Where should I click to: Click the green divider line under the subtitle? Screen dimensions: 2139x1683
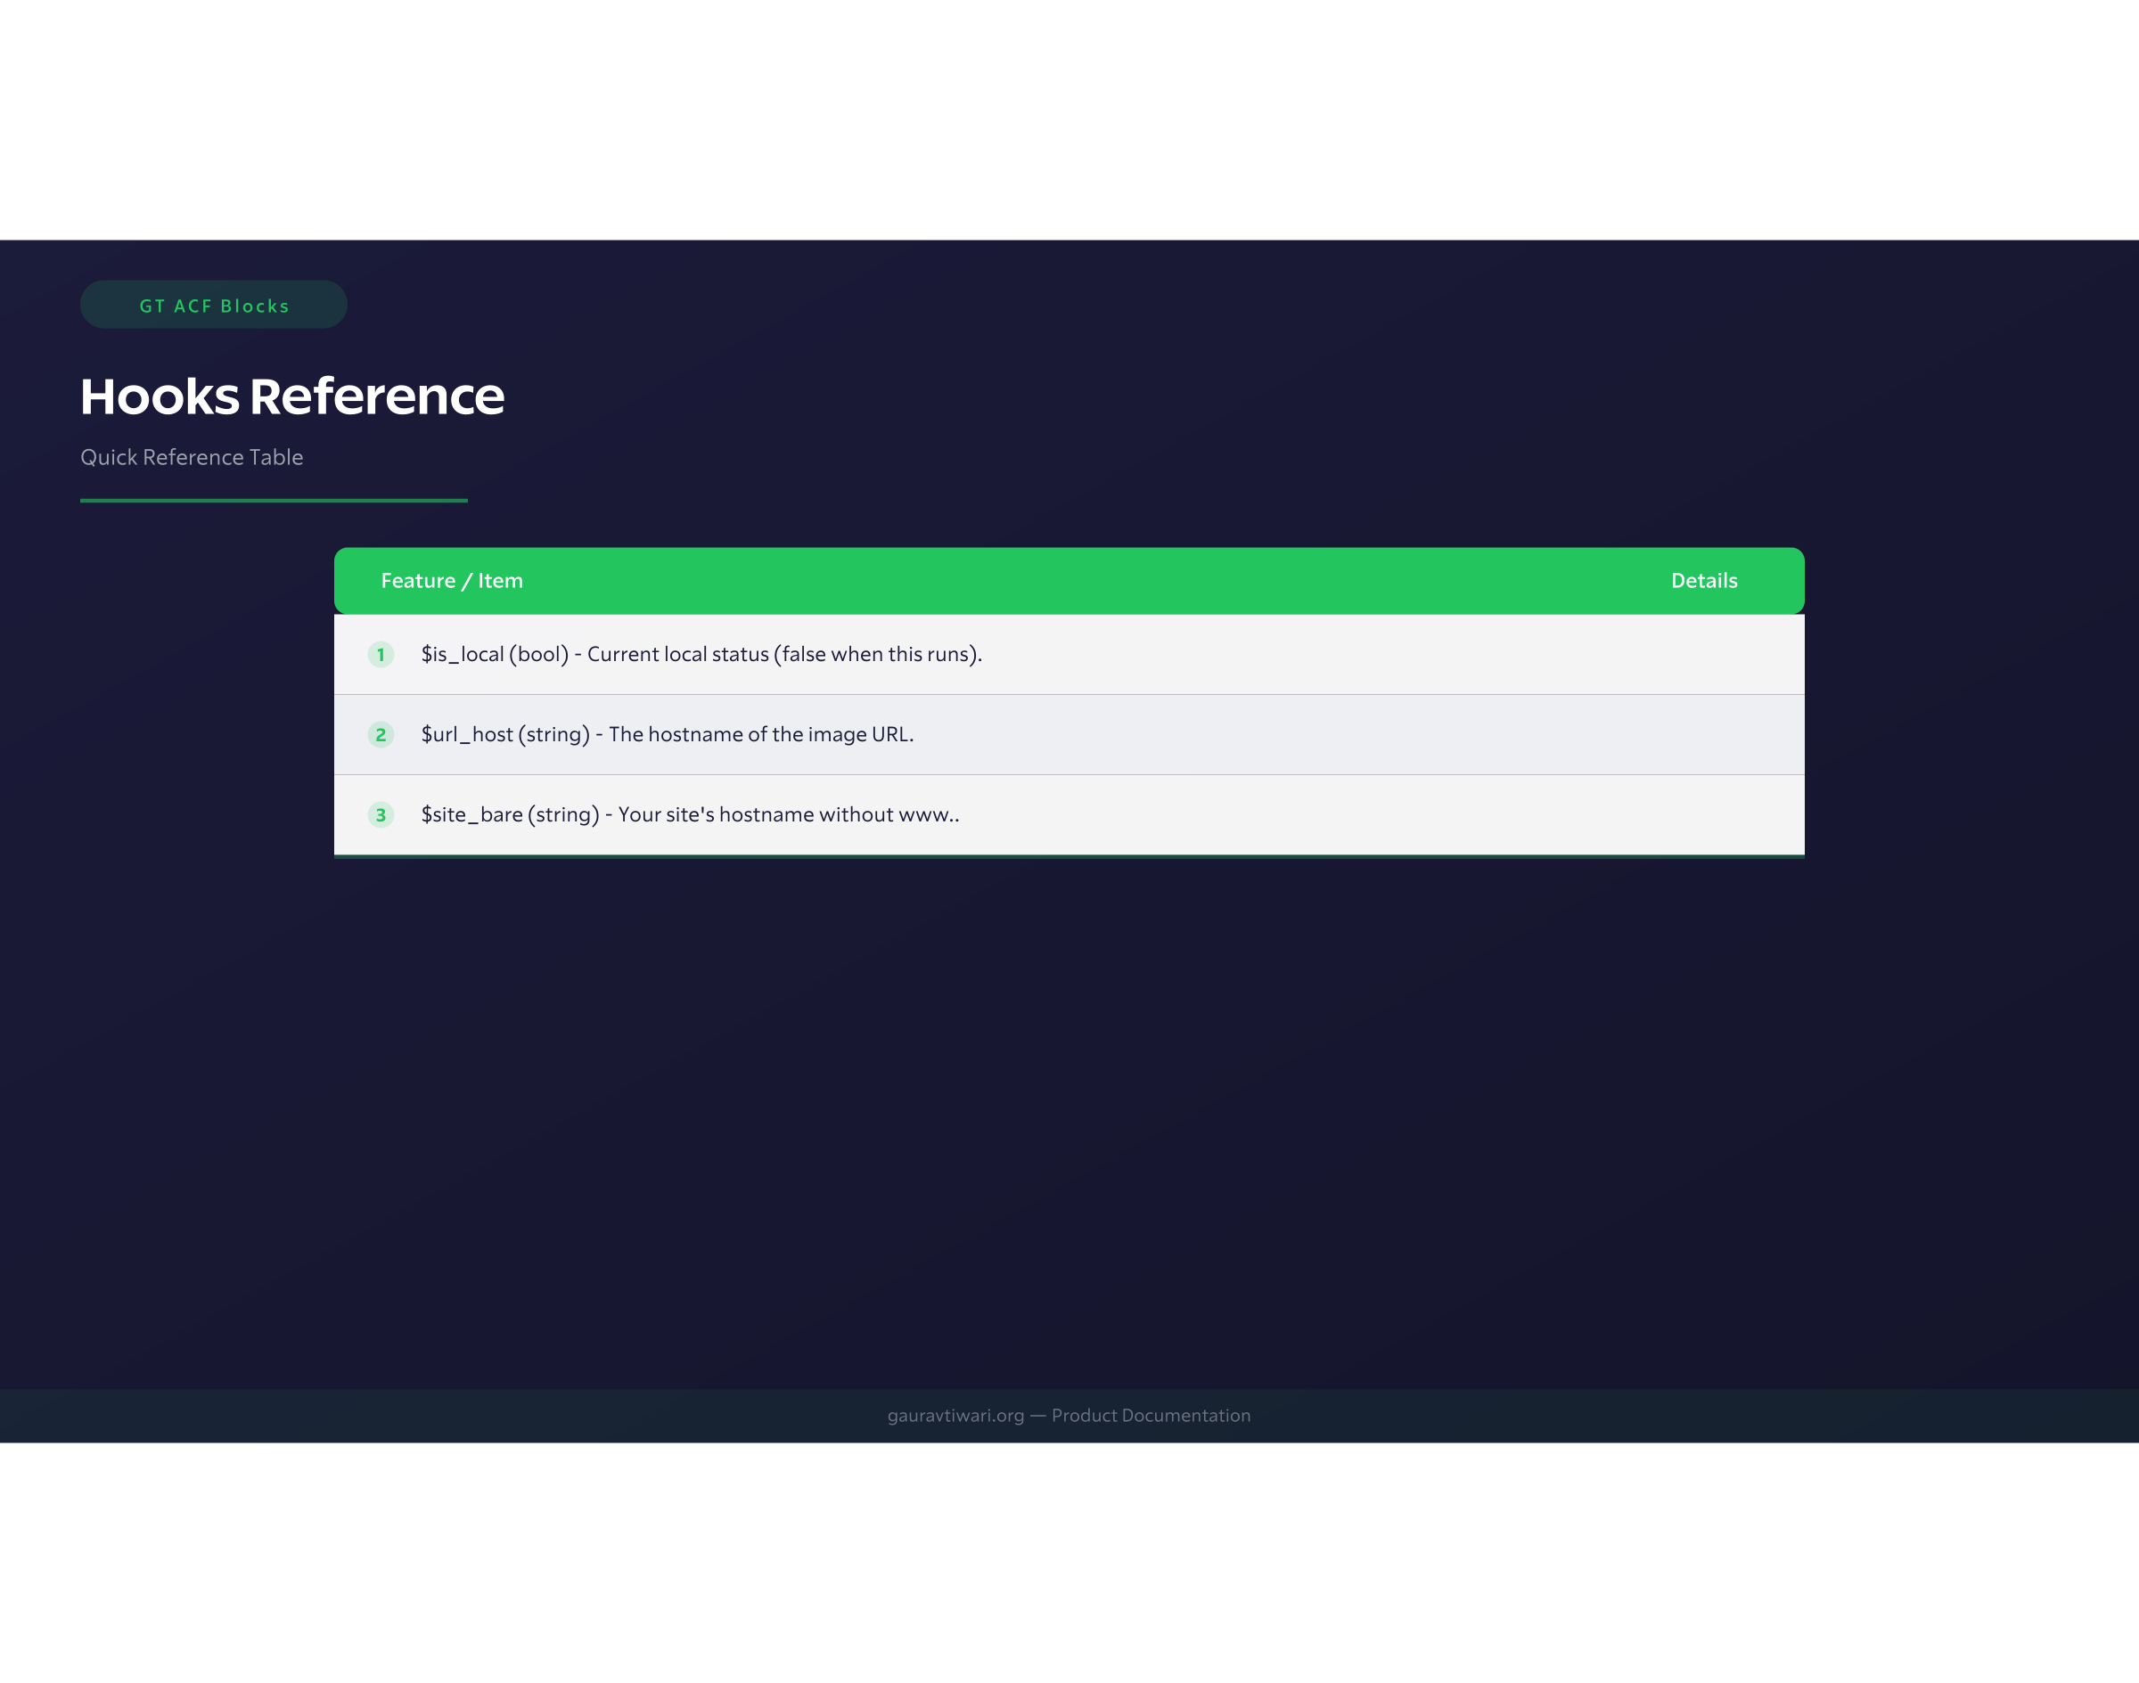pos(273,501)
